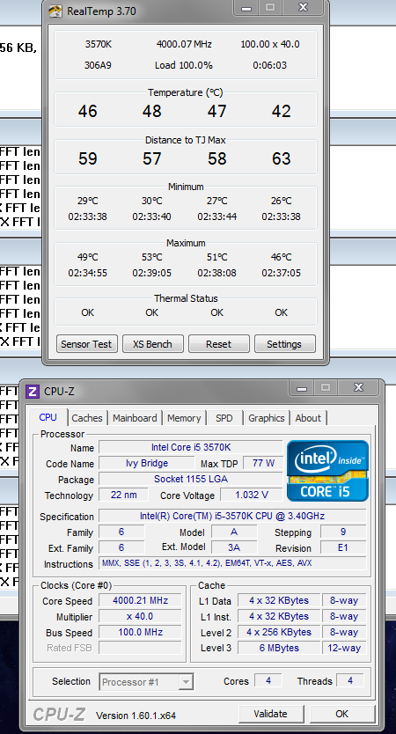Click the Level 2 cache value 4 x 256 KBytes

click(x=279, y=633)
